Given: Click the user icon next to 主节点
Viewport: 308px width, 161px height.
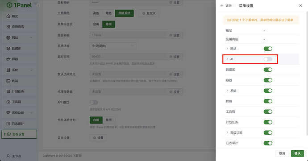Looking at the screenshot, I should [x=8, y=156].
